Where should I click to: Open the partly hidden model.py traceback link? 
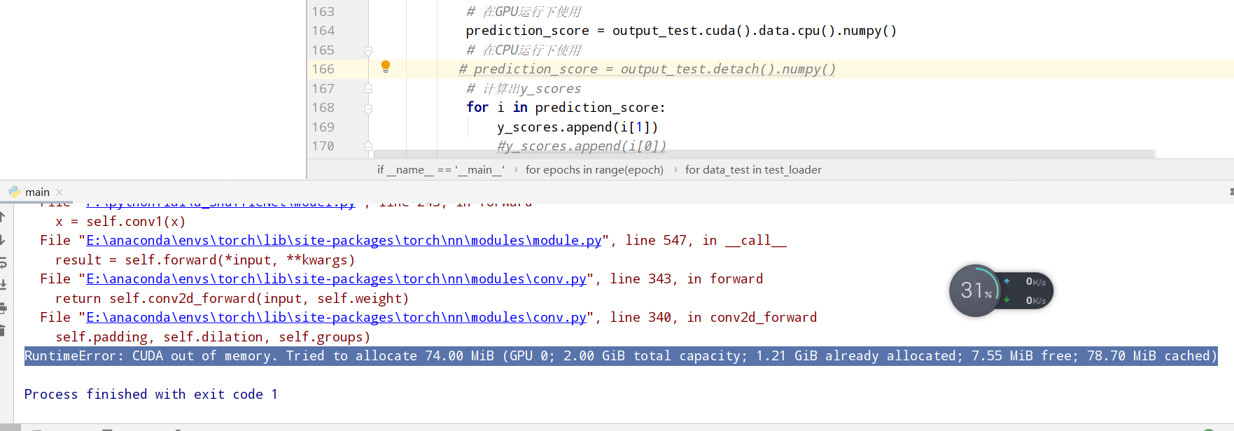(x=220, y=205)
